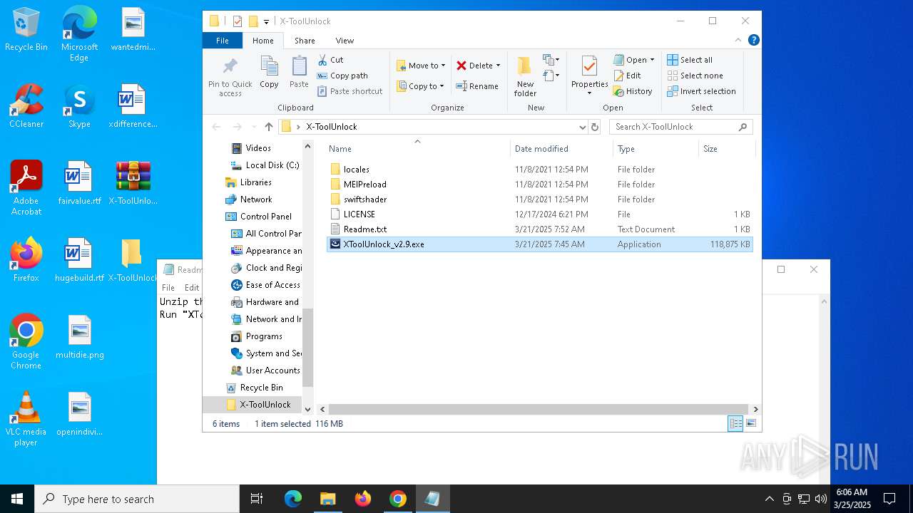
Task: Open VLC media player desktop shortcut
Action: click(x=26, y=419)
